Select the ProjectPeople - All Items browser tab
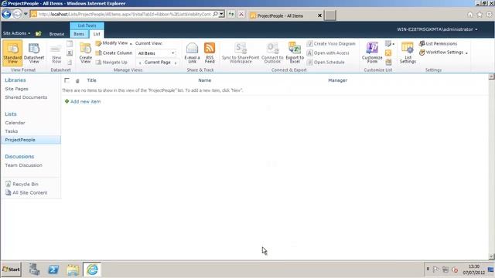 coord(285,15)
